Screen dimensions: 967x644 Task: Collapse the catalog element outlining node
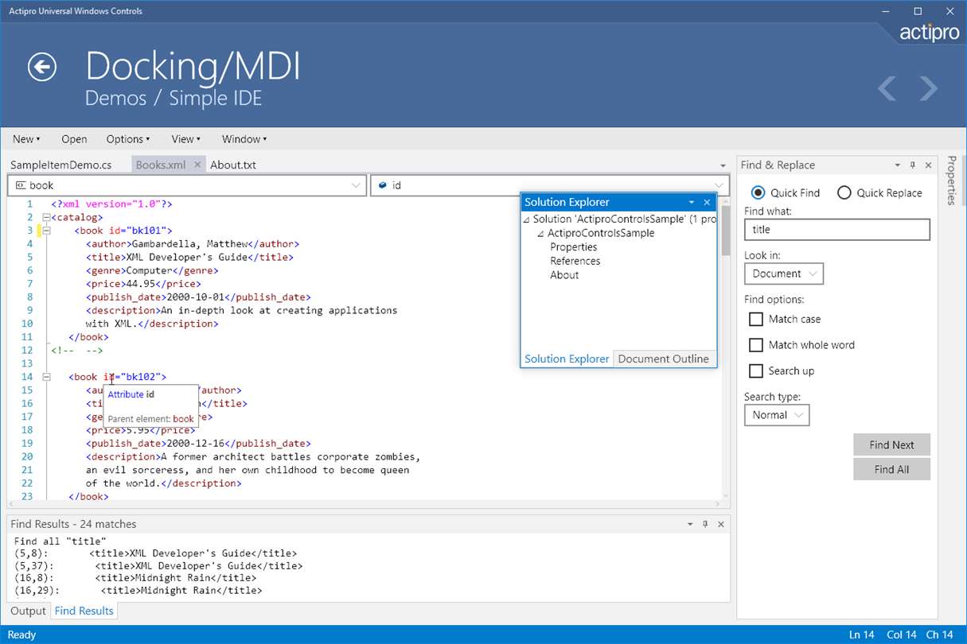click(x=46, y=217)
